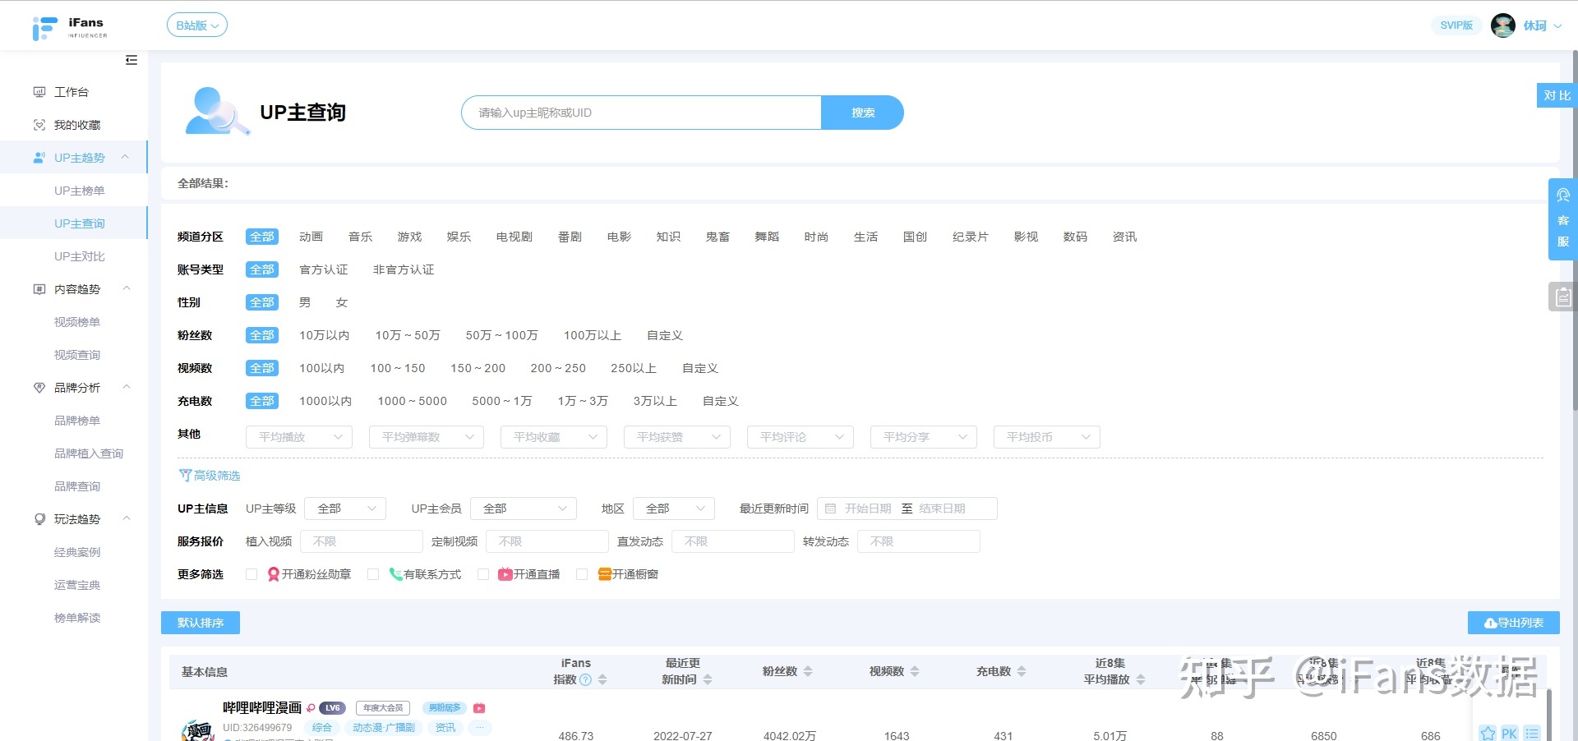Open the 平均获赞 dropdown

[x=677, y=437]
